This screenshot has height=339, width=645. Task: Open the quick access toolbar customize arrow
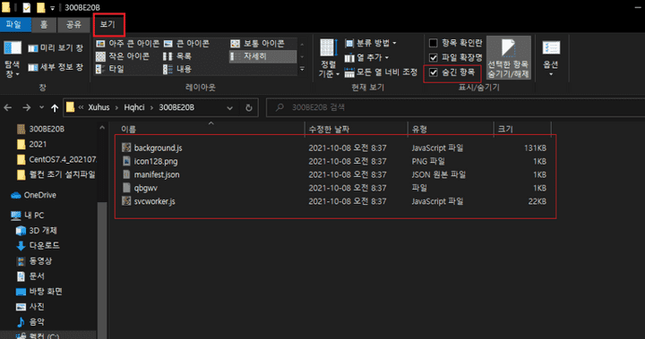(53, 8)
